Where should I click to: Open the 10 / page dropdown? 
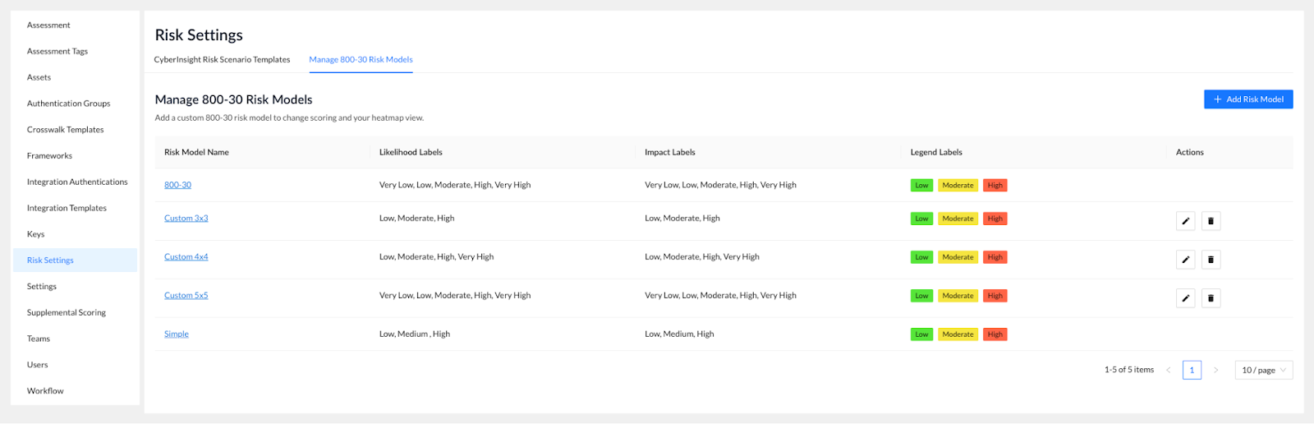click(1263, 370)
